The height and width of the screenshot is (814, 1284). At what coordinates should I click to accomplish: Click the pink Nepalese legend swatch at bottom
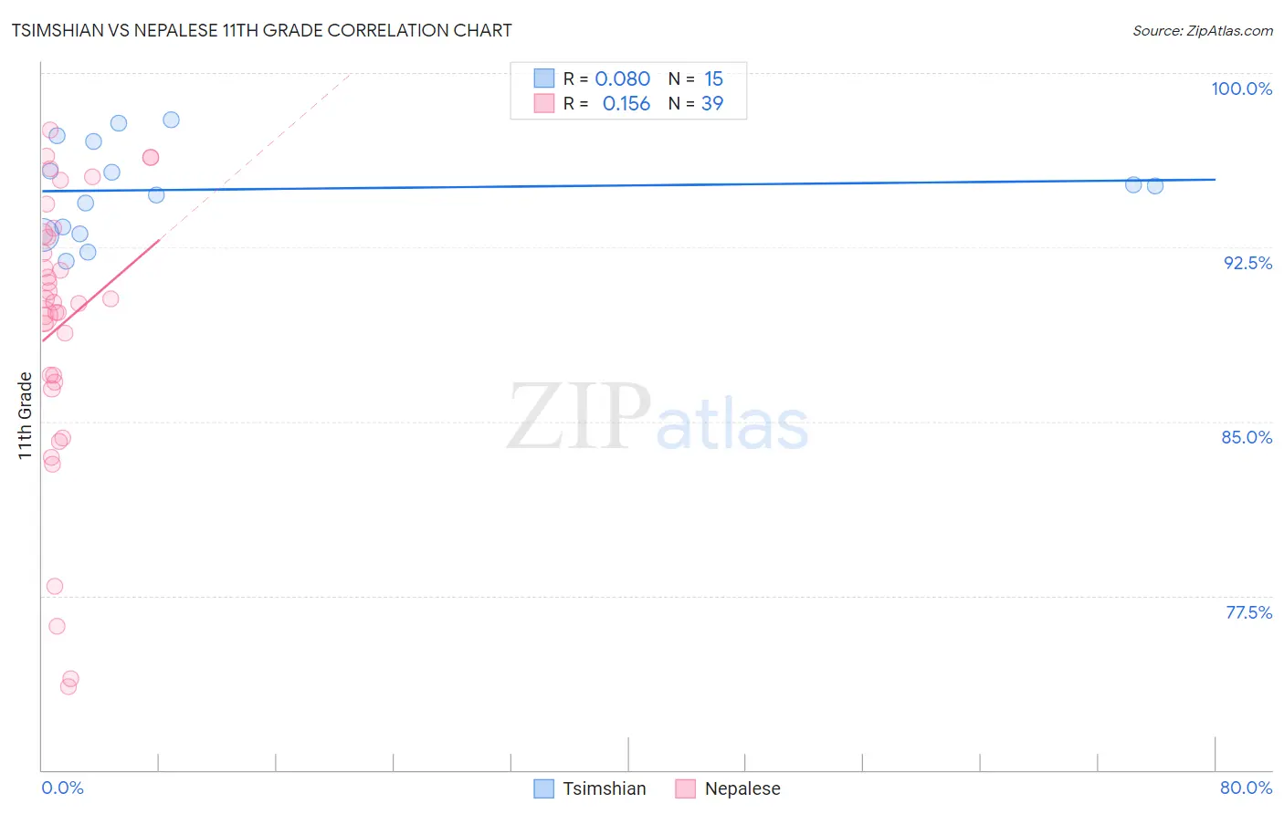pyautogui.click(x=686, y=788)
